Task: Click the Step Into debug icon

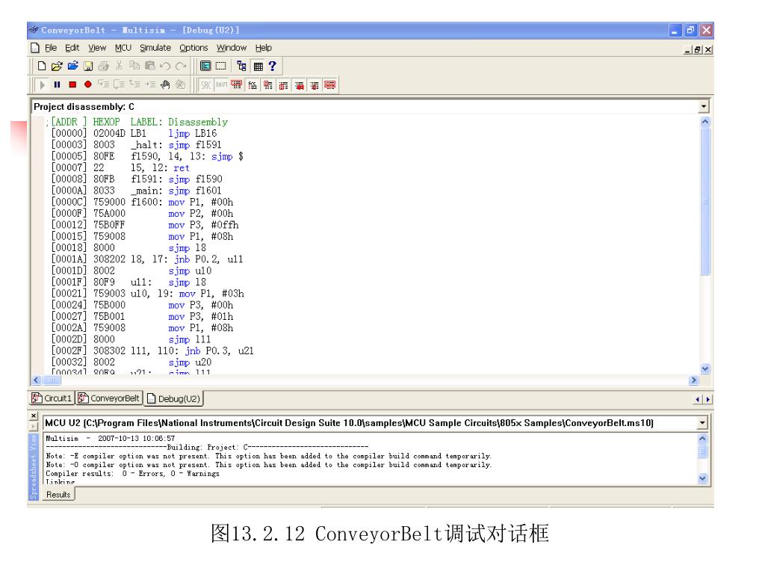Action: [103, 84]
